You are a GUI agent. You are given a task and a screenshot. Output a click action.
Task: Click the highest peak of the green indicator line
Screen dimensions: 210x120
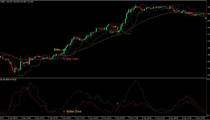tap(136, 80)
